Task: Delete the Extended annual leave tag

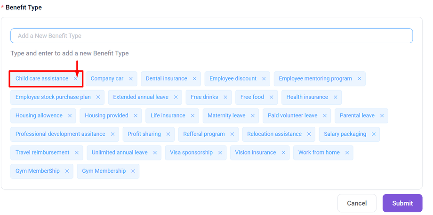Action: [x=176, y=97]
